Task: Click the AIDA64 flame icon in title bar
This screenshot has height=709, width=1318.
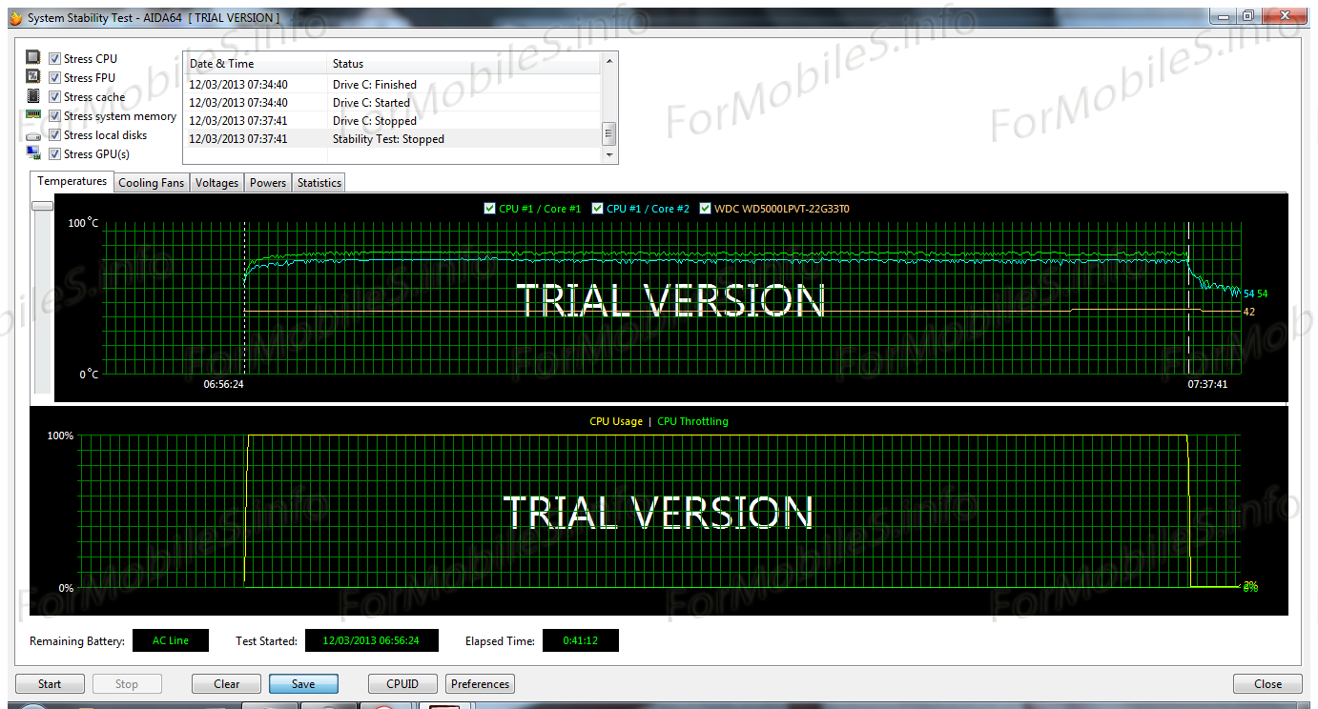Action: (x=14, y=18)
